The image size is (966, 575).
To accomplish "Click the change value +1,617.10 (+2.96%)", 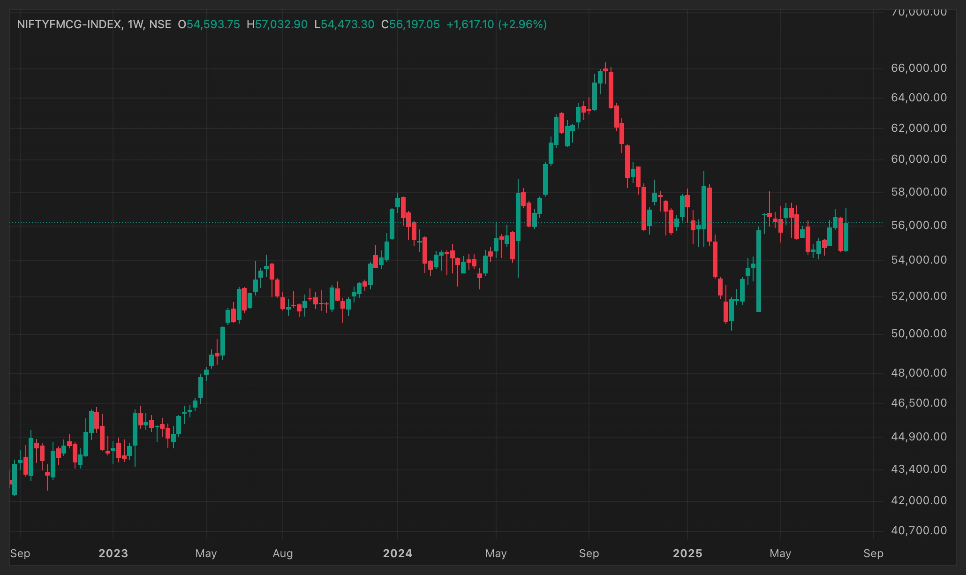I will click(497, 24).
